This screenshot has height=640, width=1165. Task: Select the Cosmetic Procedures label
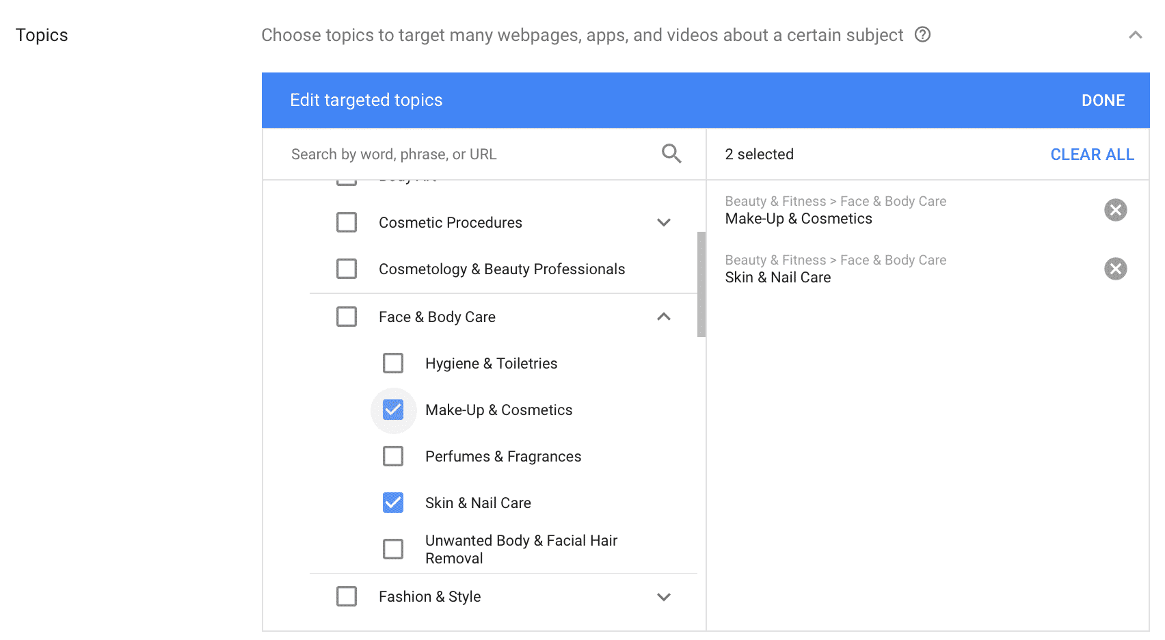[451, 223]
